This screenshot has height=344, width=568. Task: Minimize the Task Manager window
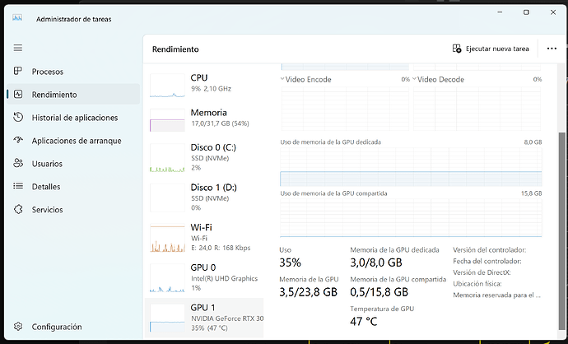coord(500,12)
